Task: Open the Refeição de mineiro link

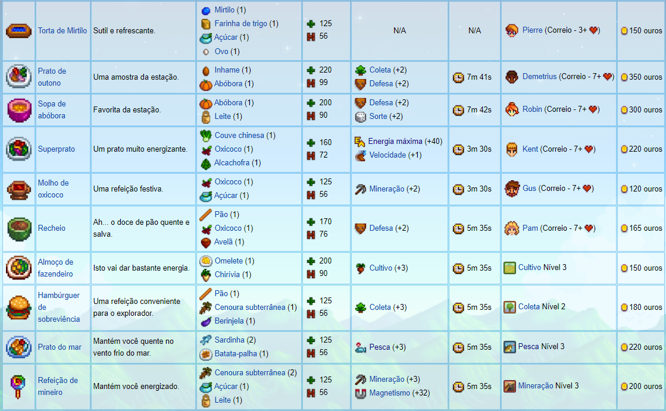Action: coord(58,387)
